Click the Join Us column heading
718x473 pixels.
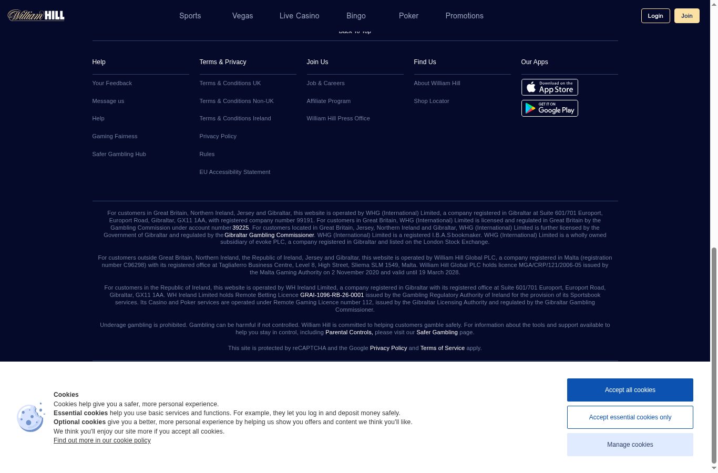click(x=317, y=62)
